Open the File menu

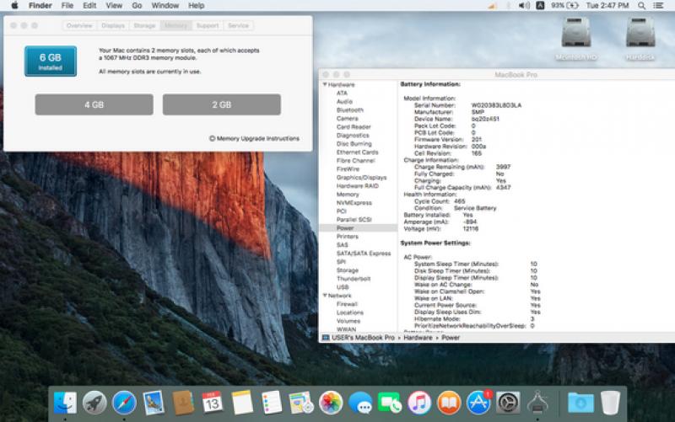[x=67, y=6]
